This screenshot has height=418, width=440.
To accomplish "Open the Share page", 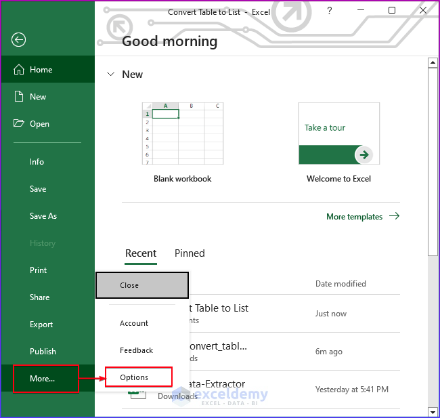I will 39,297.
